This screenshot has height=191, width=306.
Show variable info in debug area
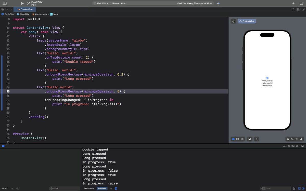tap(18, 188)
